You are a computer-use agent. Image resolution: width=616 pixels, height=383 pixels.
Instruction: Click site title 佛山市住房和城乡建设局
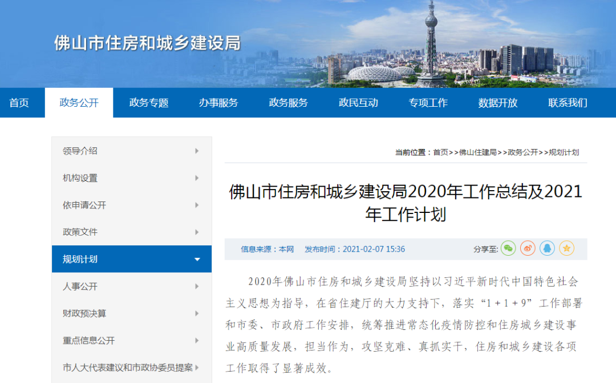coord(147,43)
